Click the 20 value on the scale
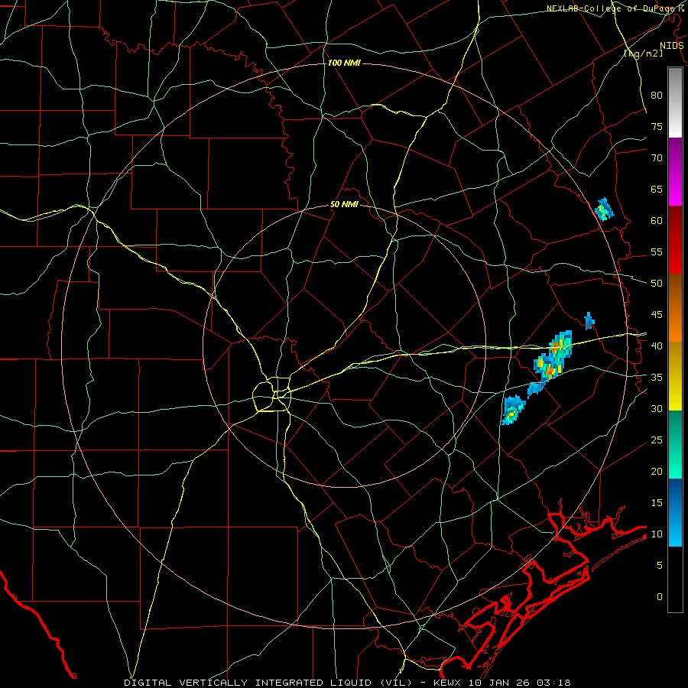Viewport: 688px width, 688px height. pyautogui.click(x=657, y=472)
